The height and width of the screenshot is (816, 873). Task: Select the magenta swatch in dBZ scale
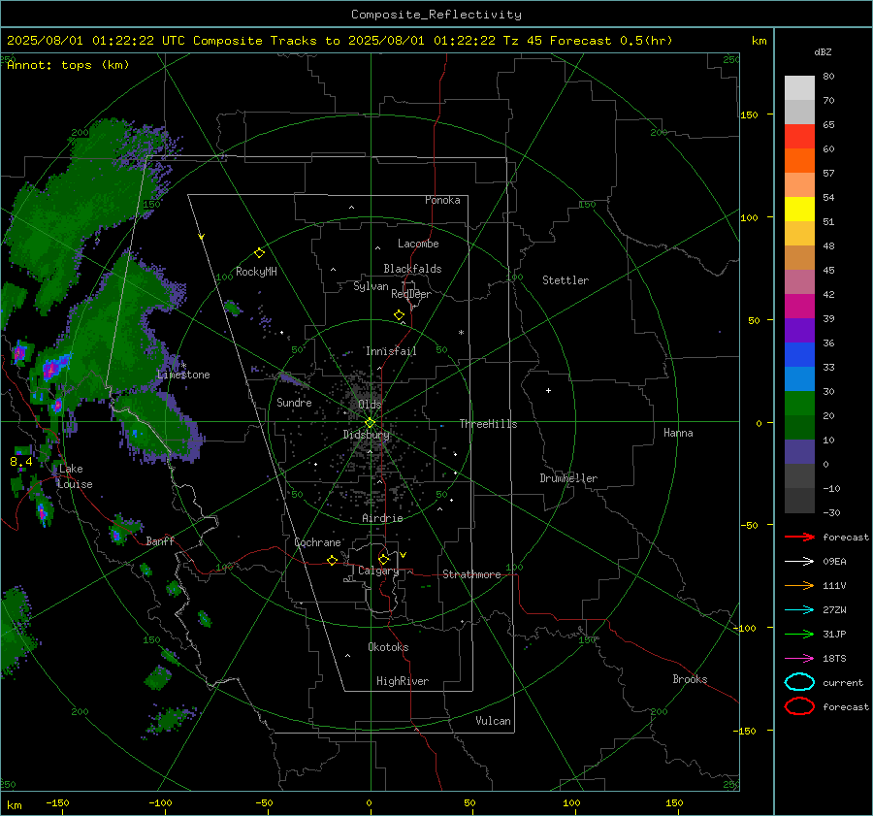tap(799, 306)
